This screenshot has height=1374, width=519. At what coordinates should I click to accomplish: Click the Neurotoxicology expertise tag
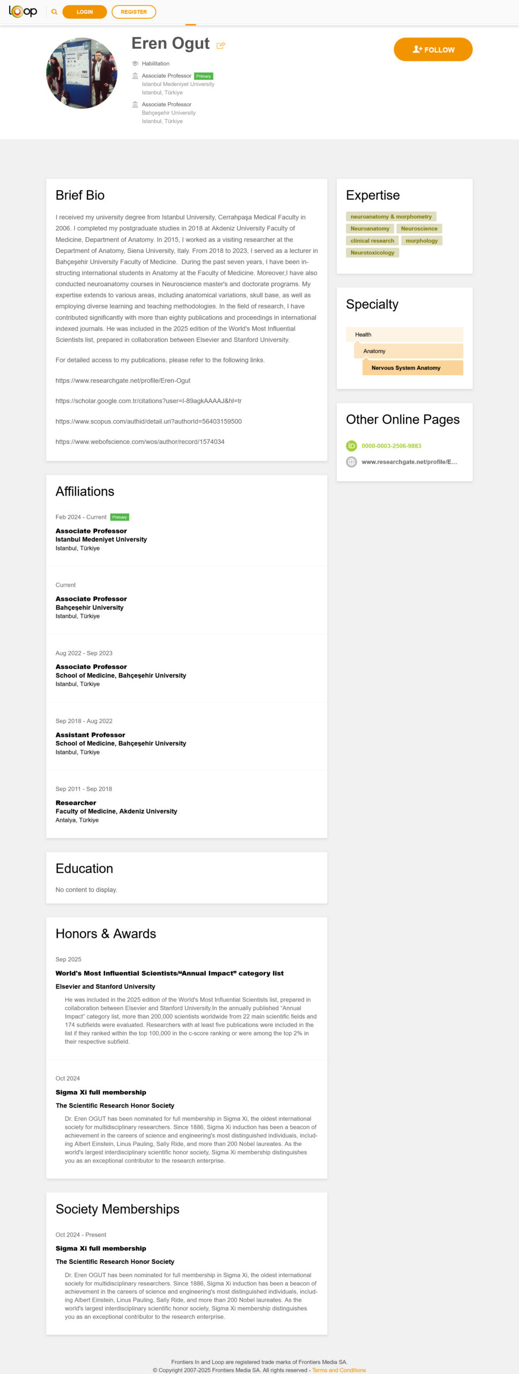click(372, 252)
